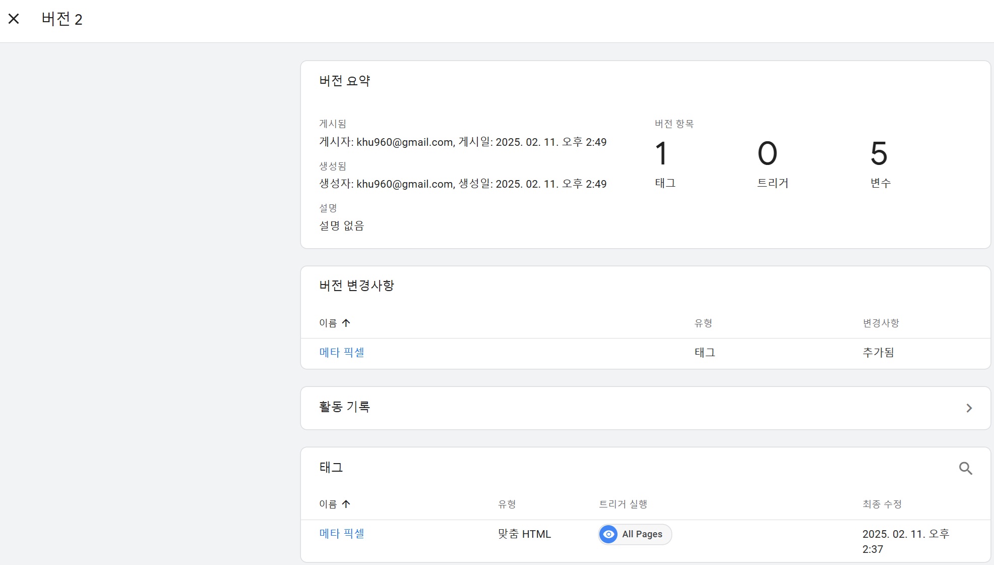Click the 설명 없음 description text
The image size is (994, 565).
point(341,225)
